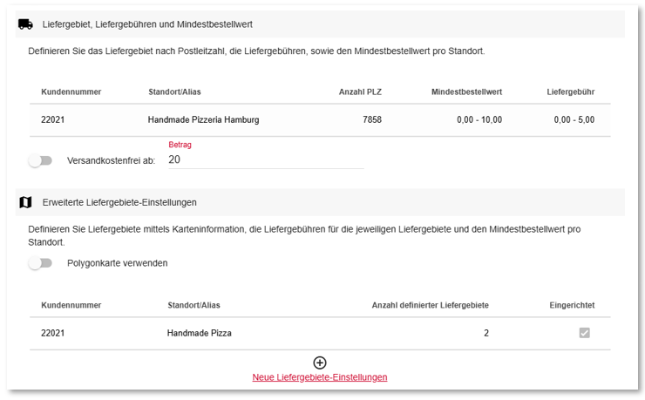
Task: Click the Kundennummer header in the first table
Action: click(71, 92)
